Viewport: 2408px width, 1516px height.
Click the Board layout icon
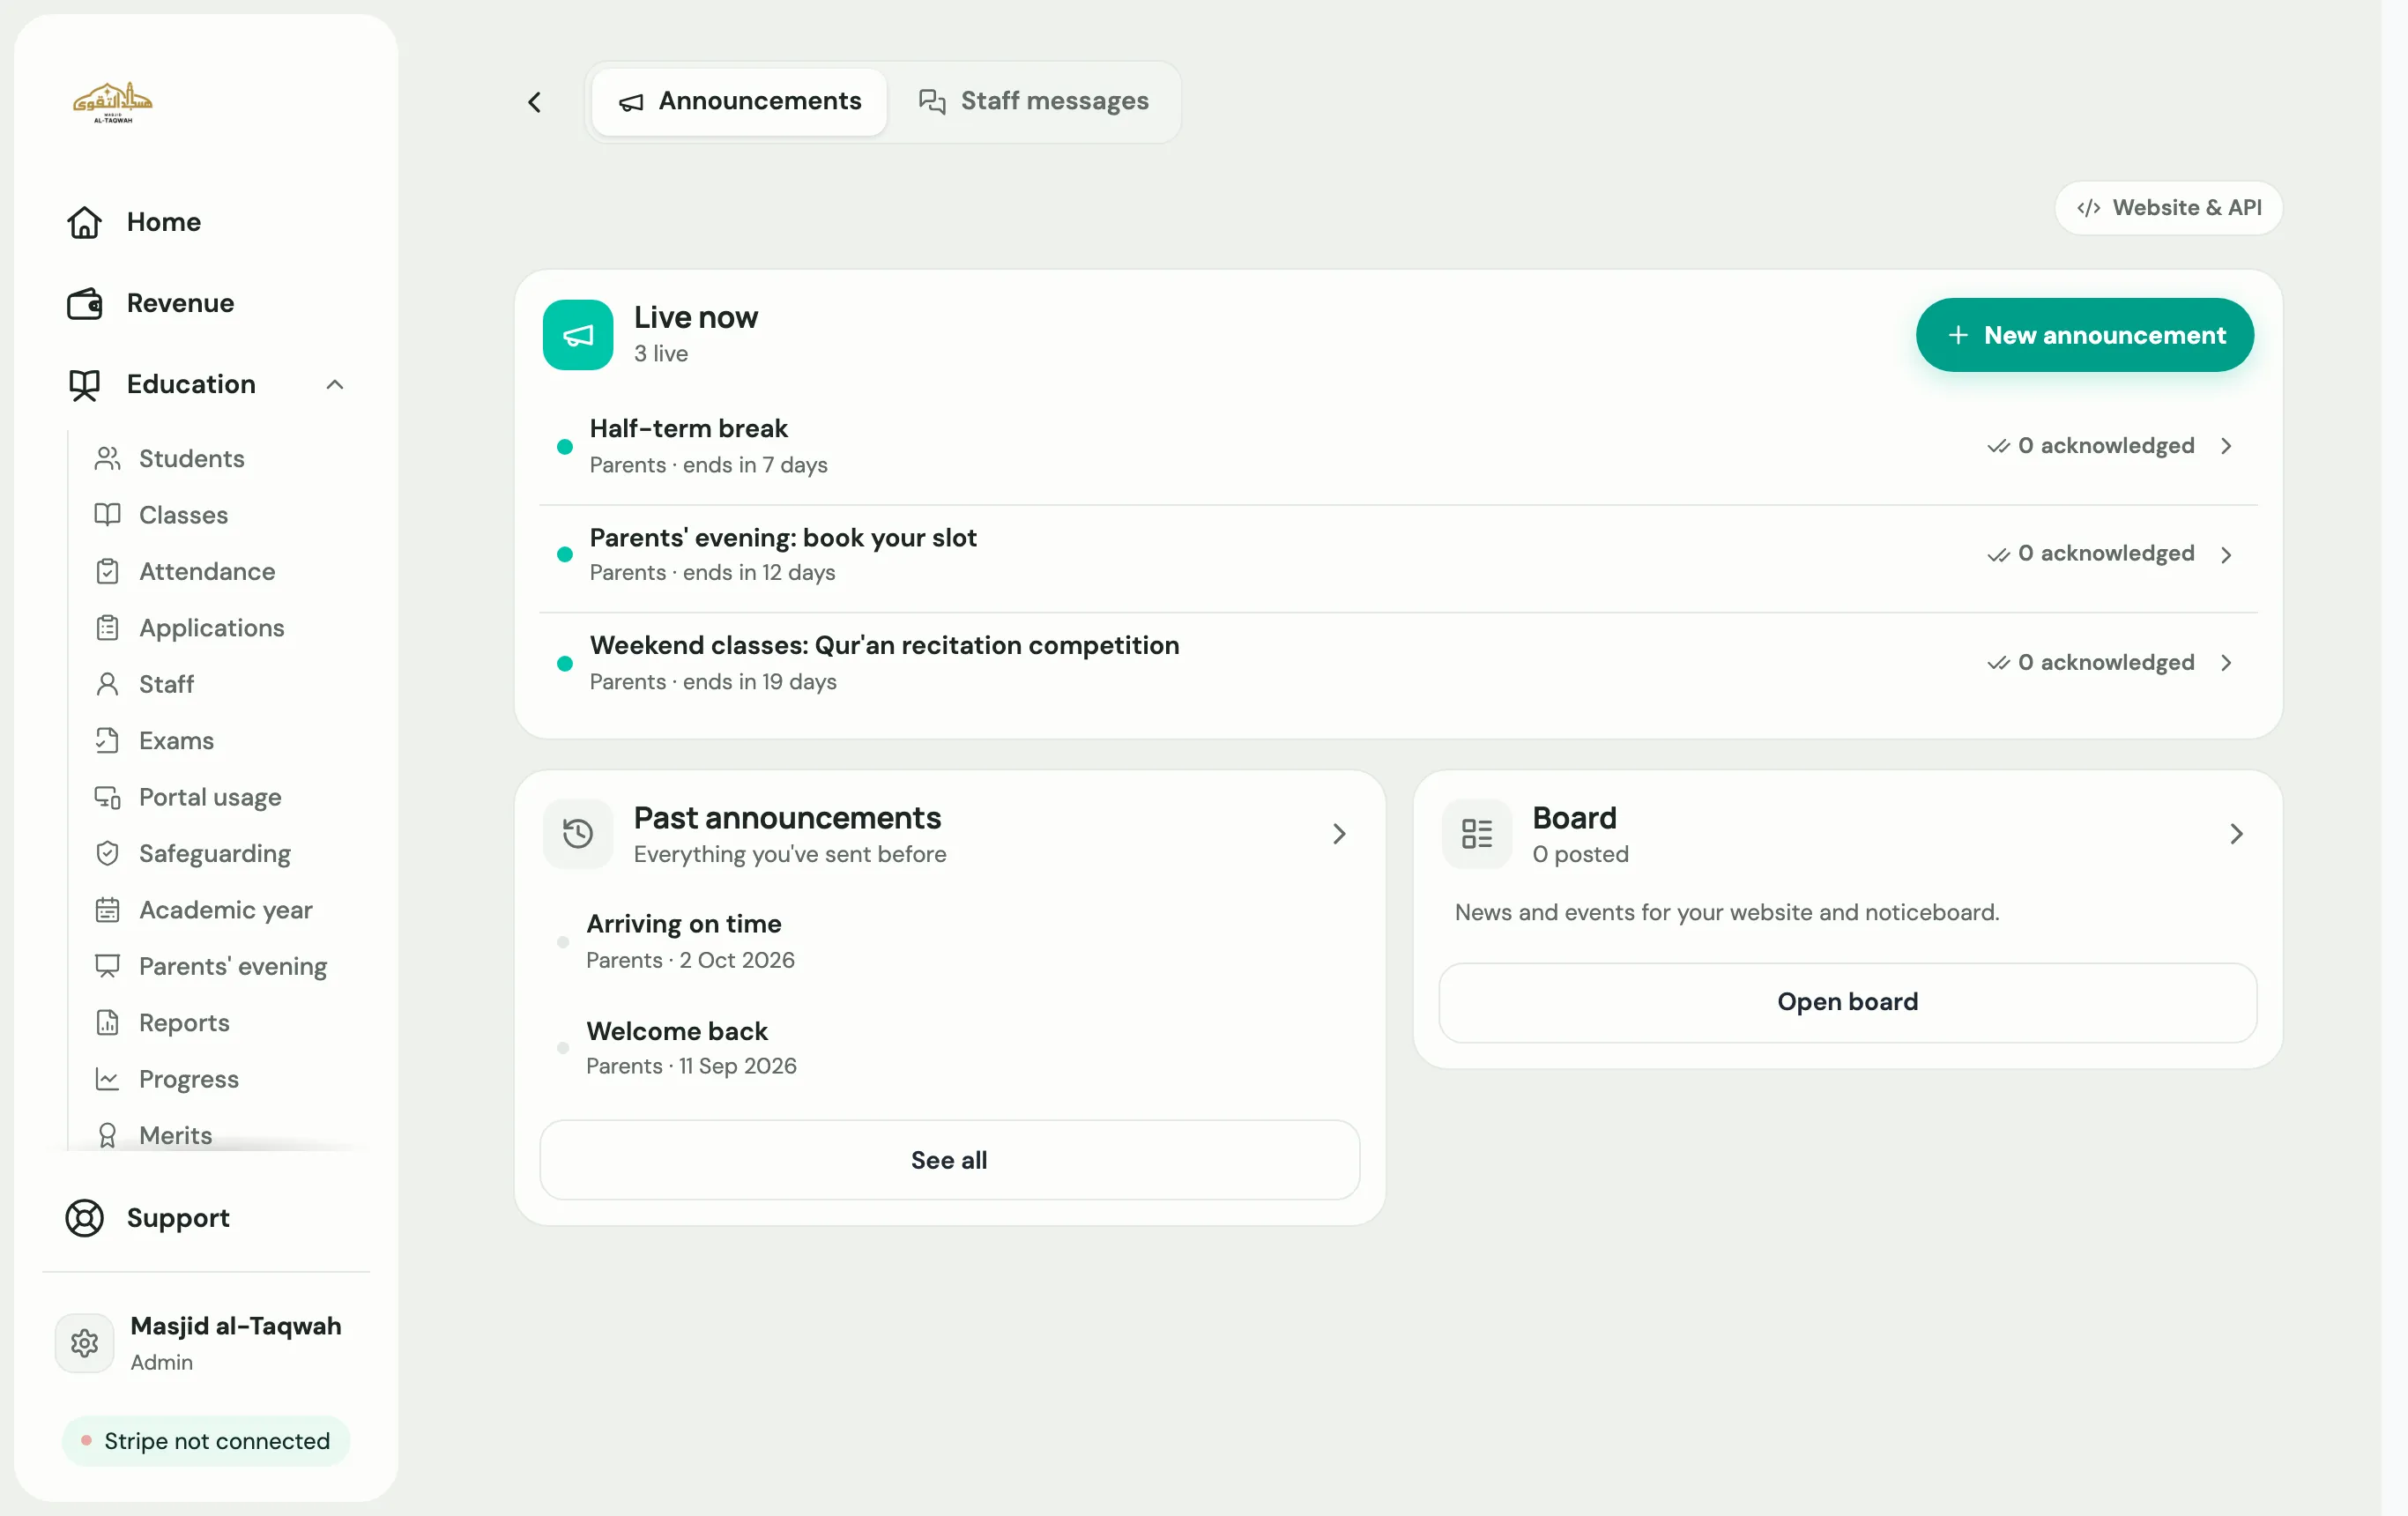pyautogui.click(x=1477, y=834)
